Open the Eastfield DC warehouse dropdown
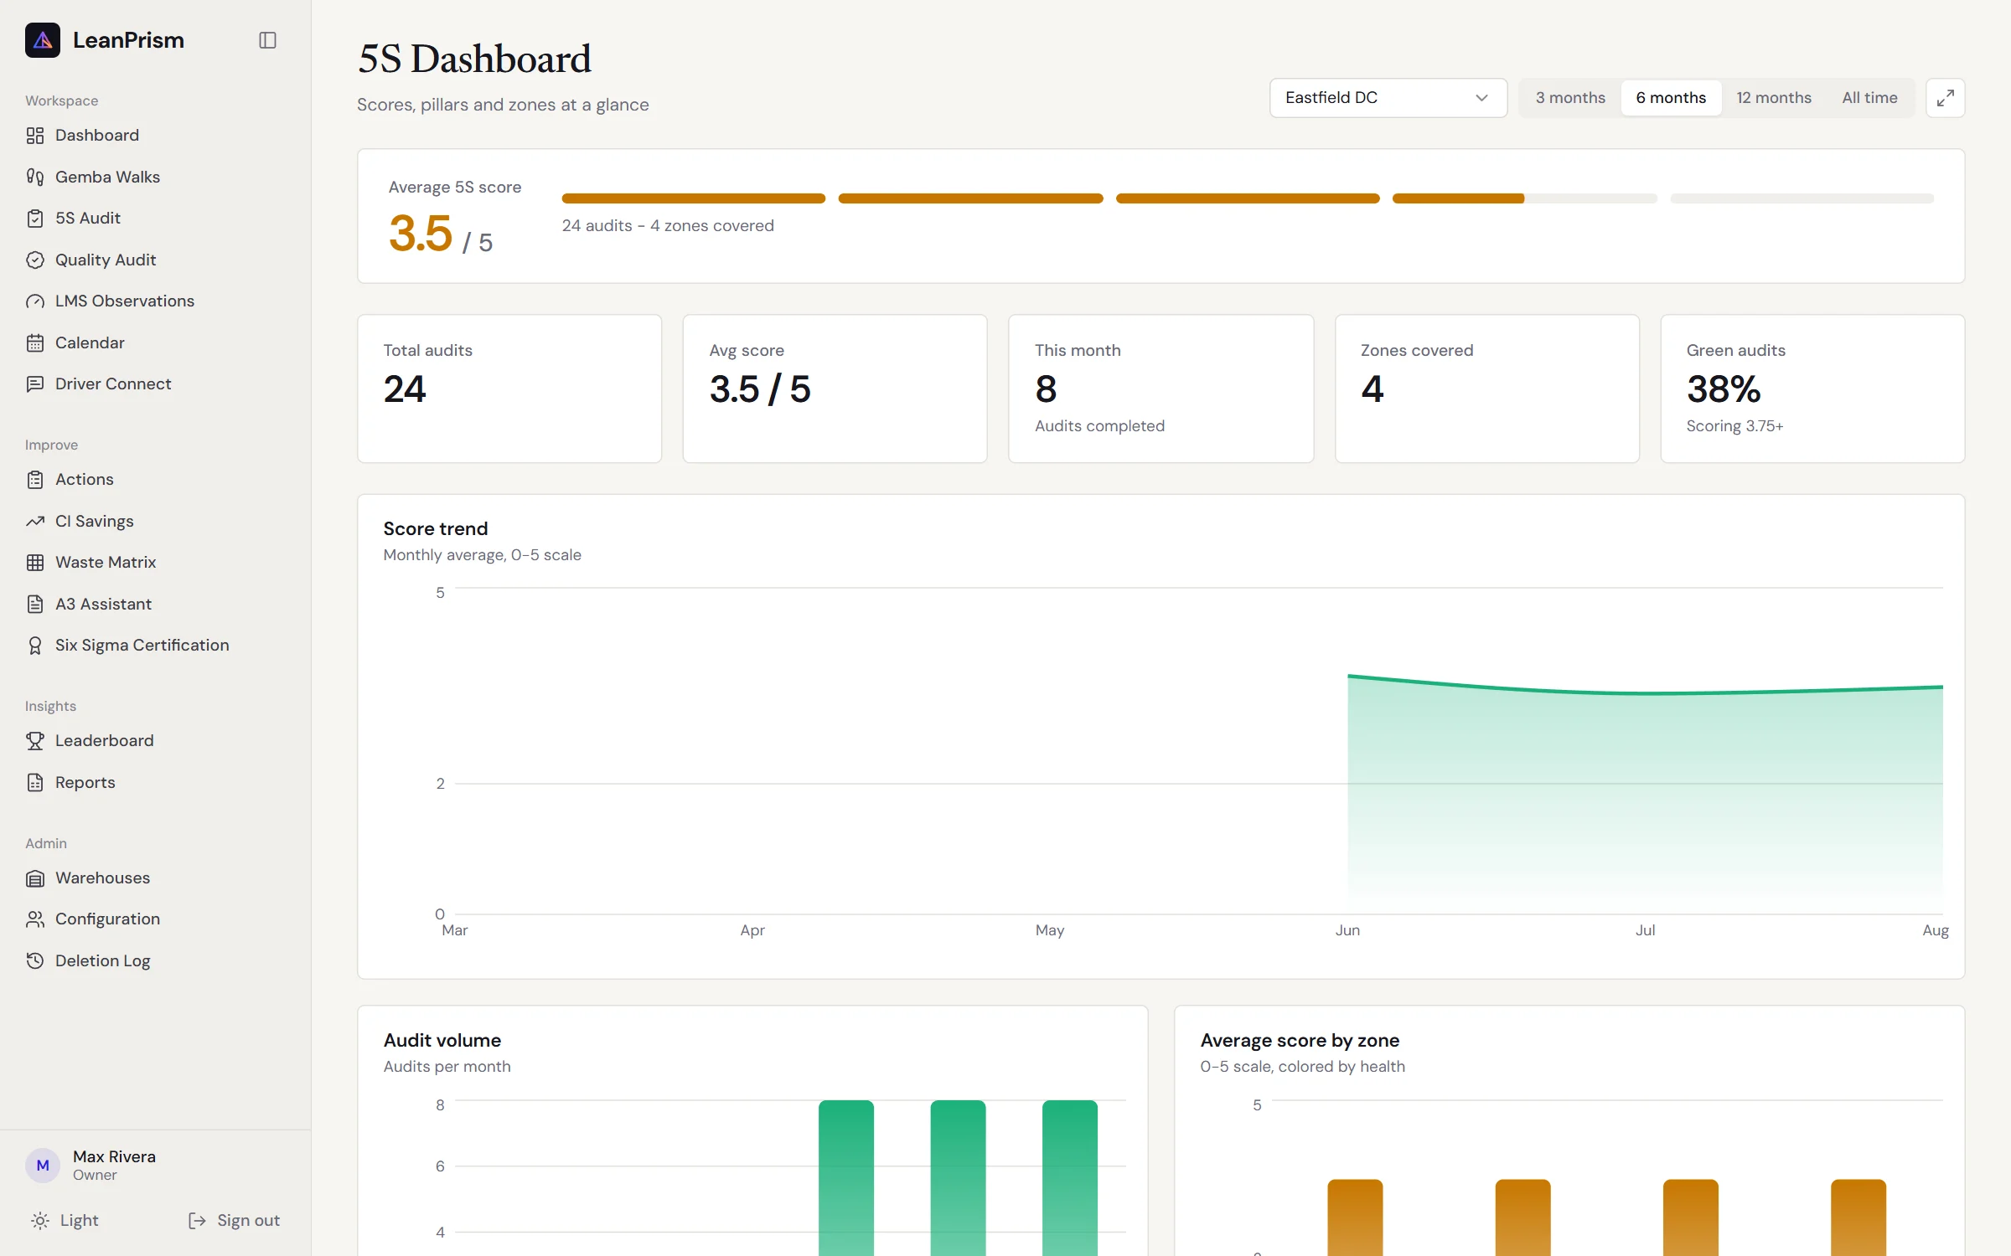This screenshot has width=2011, height=1256. point(1388,98)
